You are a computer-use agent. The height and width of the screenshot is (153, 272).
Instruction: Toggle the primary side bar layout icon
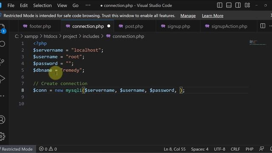220,5
